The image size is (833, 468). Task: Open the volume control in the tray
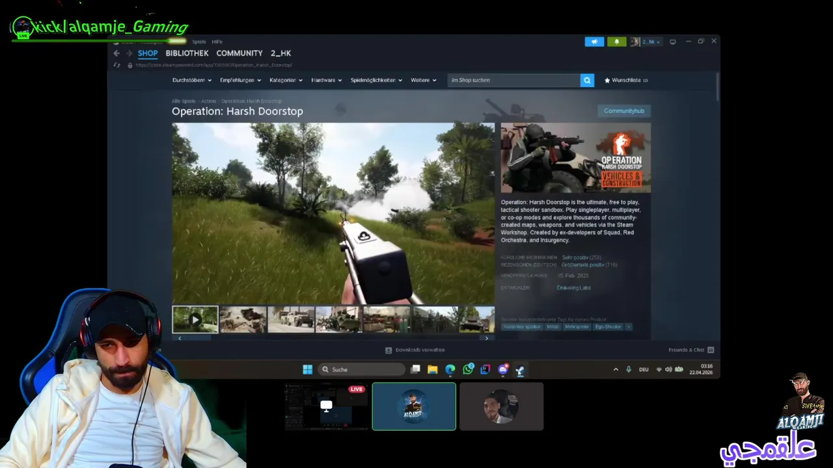pyautogui.click(x=668, y=369)
